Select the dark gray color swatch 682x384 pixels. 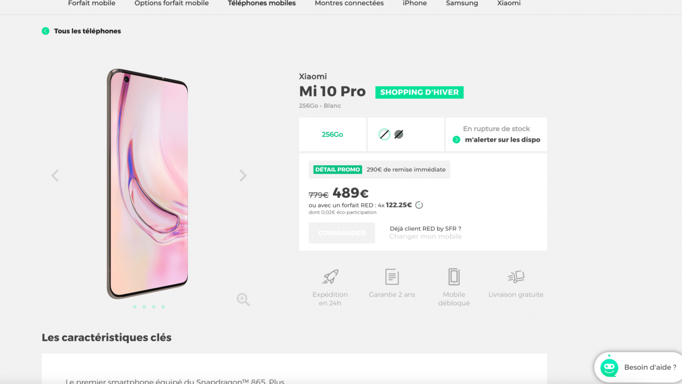[399, 134]
